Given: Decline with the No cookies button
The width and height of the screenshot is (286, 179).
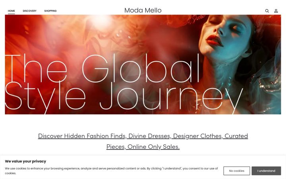Looking at the screenshot, I should (237, 171).
